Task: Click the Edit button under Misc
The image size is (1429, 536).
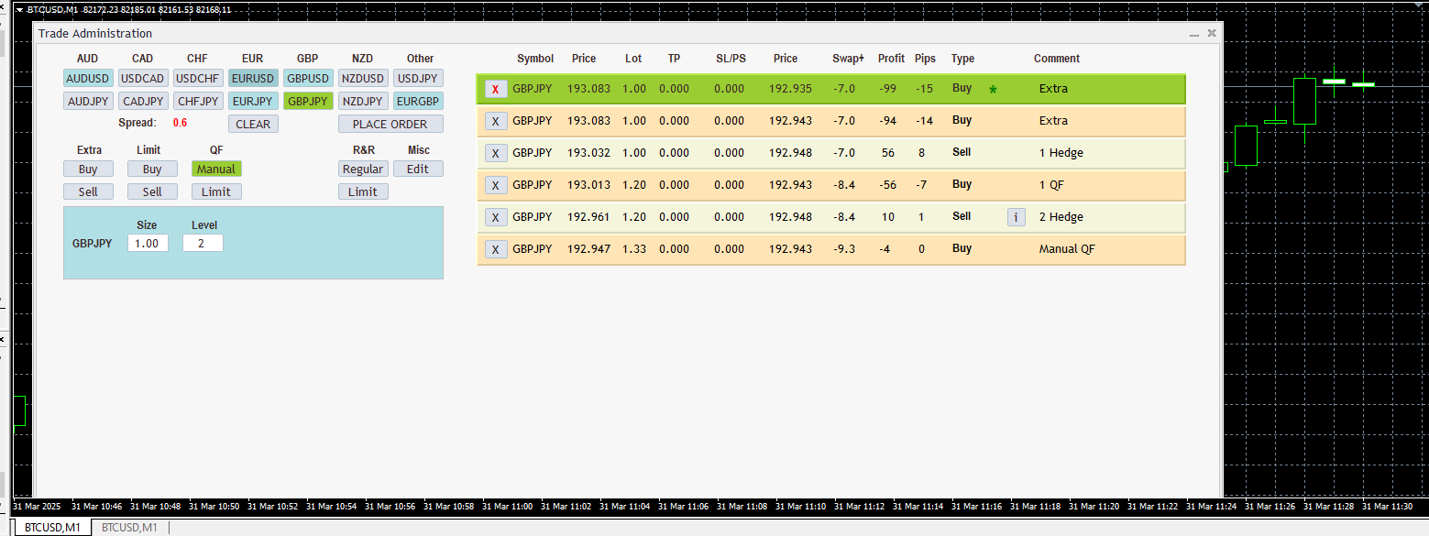Action: coord(418,169)
